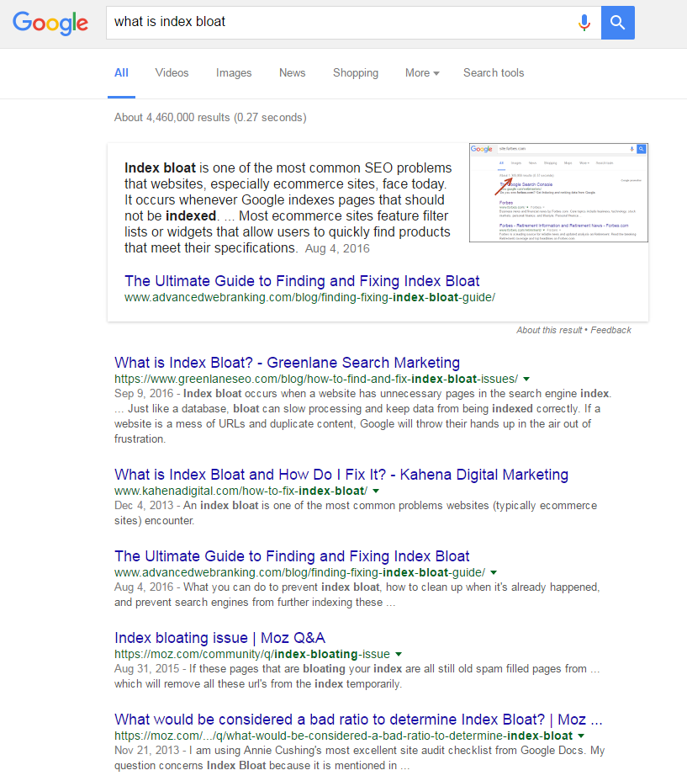
Task: Click the greenlaneseo.com result URL text
Action: tap(316, 379)
